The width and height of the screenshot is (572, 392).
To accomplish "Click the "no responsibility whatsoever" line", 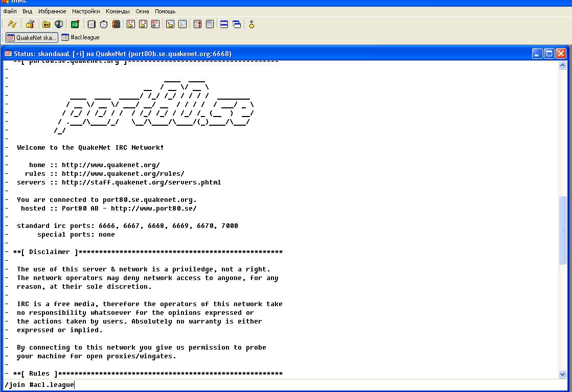I will [x=135, y=313].
